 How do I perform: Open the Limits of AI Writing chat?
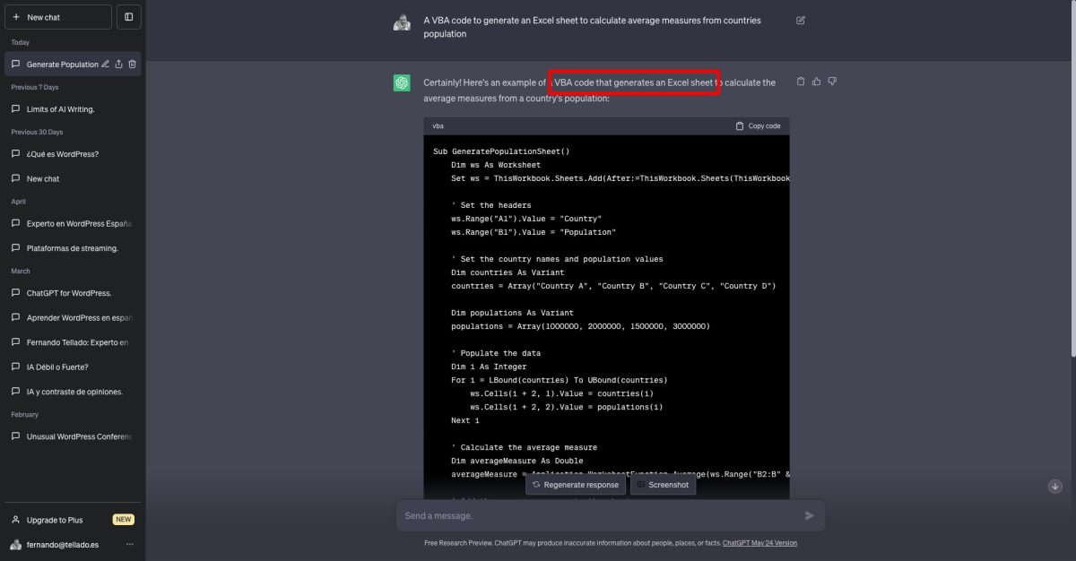pyautogui.click(x=73, y=109)
